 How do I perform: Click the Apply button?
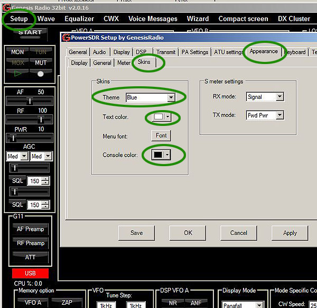click(290, 233)
